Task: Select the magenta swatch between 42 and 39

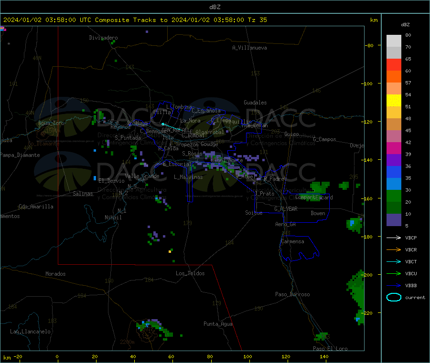Action: [394, 148]
